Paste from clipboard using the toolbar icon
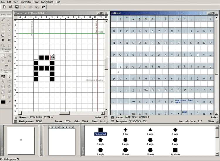The height and width of the screenshot is (161, 220). click(x=37, y=7)
